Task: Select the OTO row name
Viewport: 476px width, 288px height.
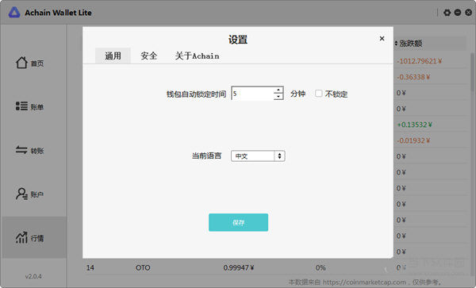Action: point(143,267)
